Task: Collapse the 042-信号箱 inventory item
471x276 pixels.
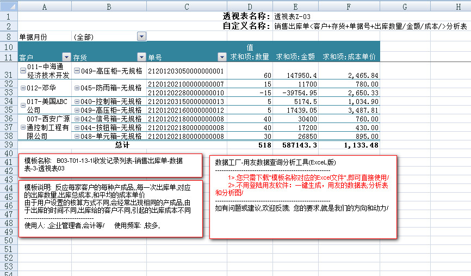Action: tap(77, 119)
